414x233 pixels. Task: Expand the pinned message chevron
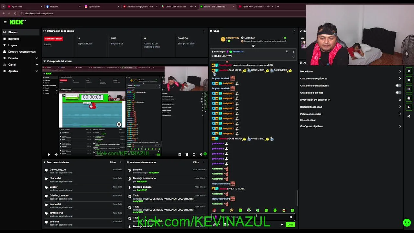293,57
